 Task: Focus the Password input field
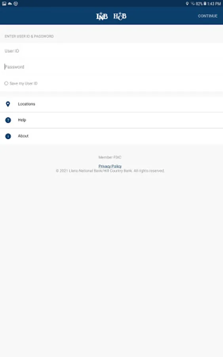111,67
